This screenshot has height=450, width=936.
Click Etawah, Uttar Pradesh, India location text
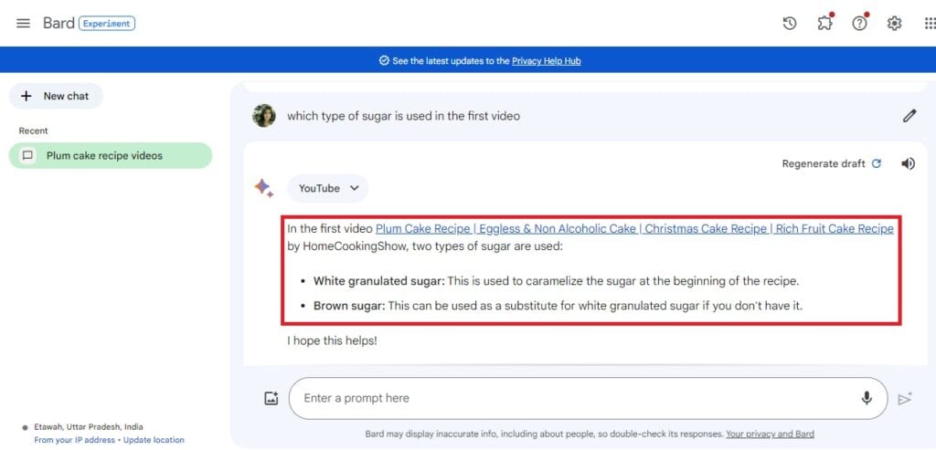pos(89,427)
